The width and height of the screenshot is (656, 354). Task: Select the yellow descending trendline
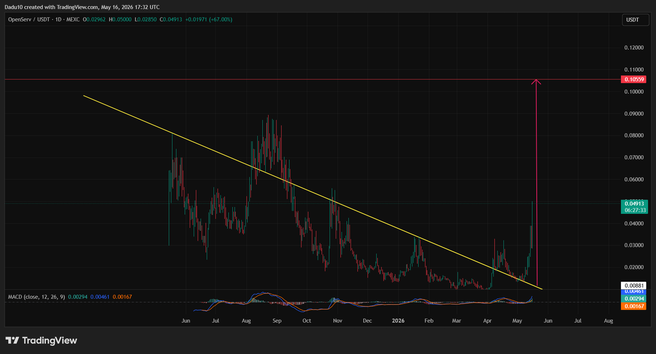(x=312, y=192)
